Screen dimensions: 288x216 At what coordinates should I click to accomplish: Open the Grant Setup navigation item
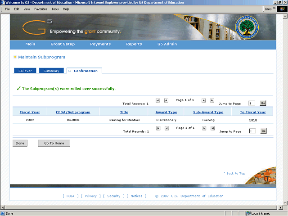click(63, 44)
